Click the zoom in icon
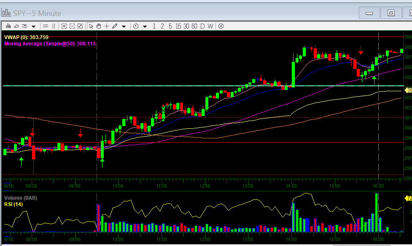The image size is (412, 246). (x=64, y=26)
